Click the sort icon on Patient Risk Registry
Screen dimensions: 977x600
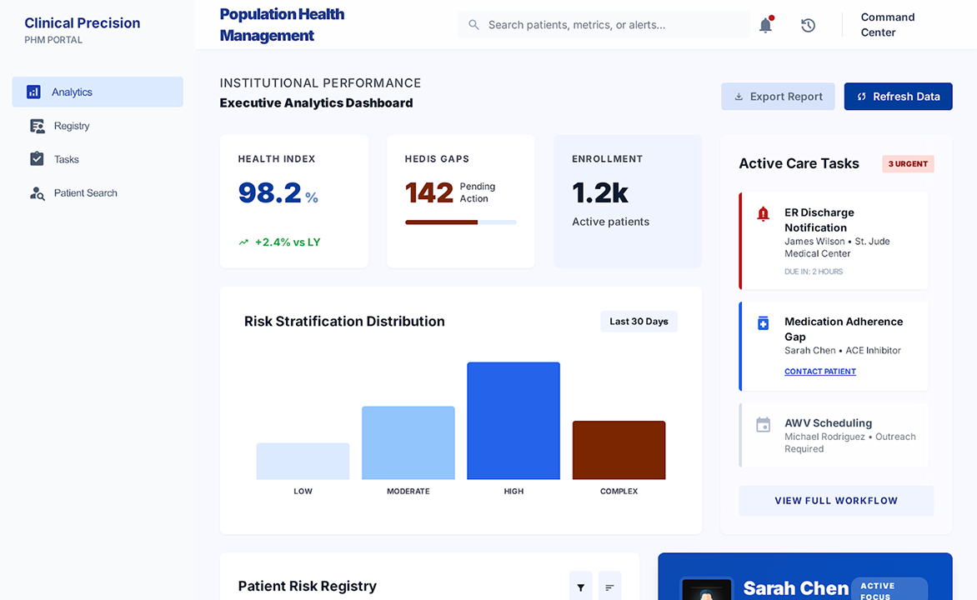tap(609, 586)
